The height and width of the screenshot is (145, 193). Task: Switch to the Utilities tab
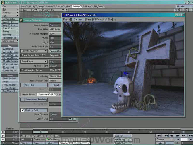50,6
